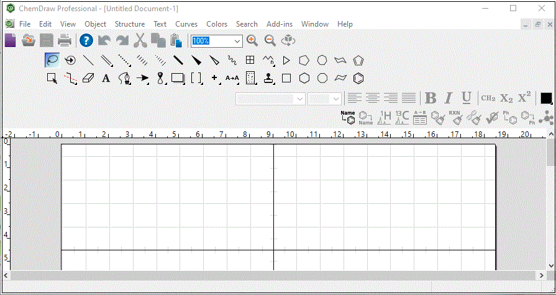Toggle Superscript X2 style
Viewport: 556px width, 295px height.
[x=524, y=98]
